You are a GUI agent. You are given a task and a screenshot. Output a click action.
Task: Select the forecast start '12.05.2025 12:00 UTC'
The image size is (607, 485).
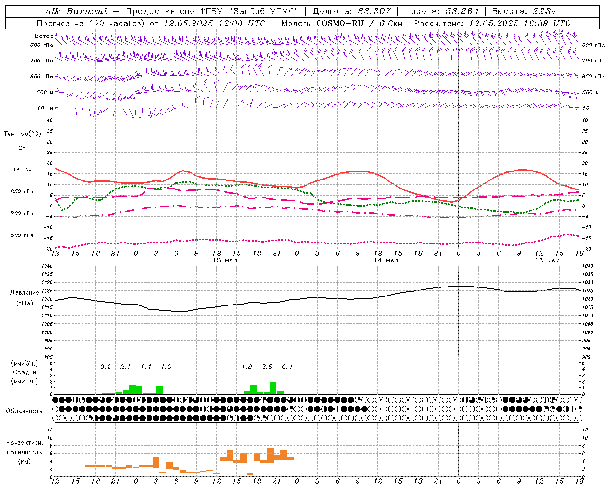(x=214, y=23)
